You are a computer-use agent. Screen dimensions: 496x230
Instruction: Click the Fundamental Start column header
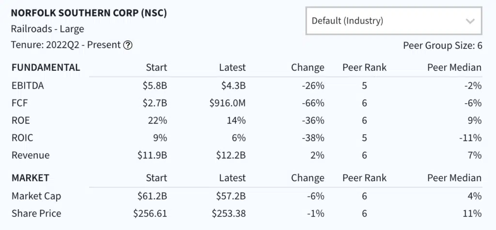156,67
